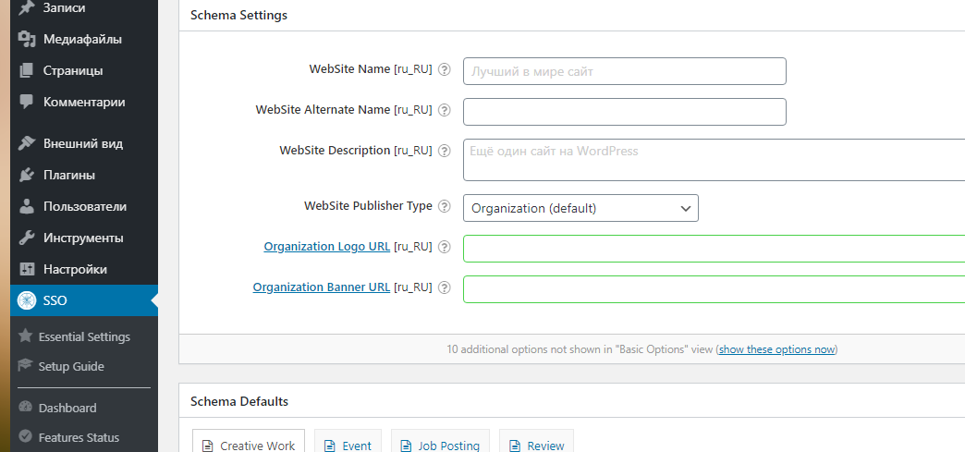Follow the Organization Banner URL link
This screenshot has width=965, height=452.
pyautogui.click(x=322, y=287)
